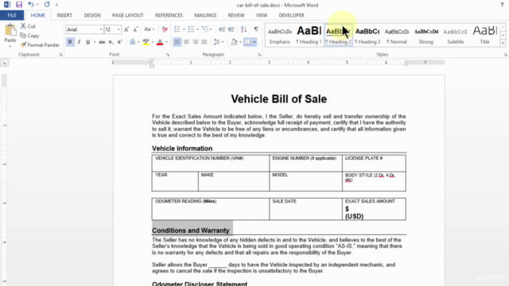Open the Change Case Aa dropdown
Image resolution: width=509 pixels, height=286 pixels.
150,29
